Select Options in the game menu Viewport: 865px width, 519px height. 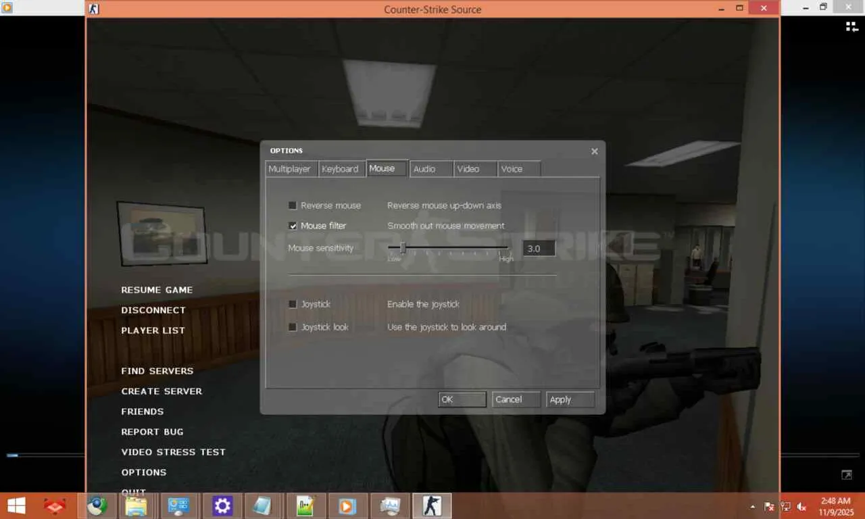[144, 472]
